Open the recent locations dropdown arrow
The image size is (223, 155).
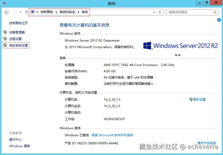pos(21,12)
